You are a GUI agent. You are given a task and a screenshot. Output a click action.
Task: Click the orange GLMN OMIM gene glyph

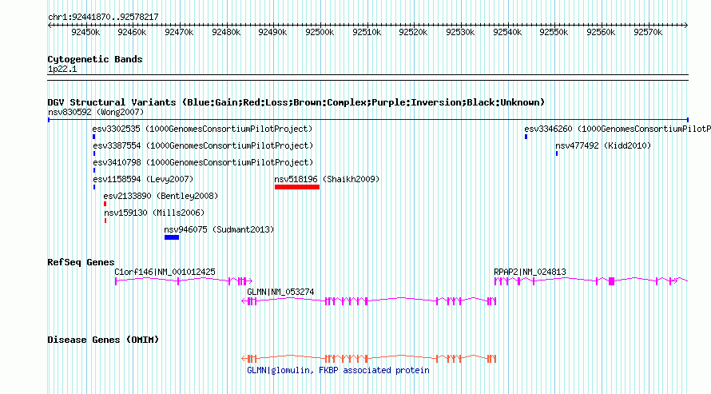click(369, 359)
